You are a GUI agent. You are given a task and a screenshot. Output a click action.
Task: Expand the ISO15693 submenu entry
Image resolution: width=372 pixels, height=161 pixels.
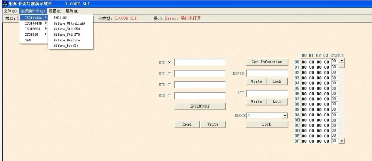[33, 29]
